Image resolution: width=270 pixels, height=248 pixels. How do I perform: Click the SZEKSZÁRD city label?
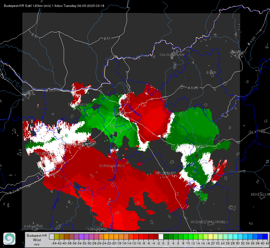point(97,229)
